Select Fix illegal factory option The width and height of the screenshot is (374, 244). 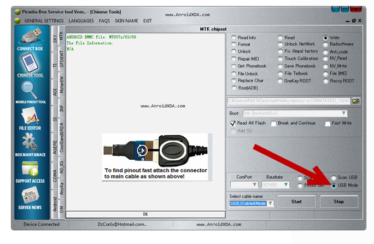[280, 51]
